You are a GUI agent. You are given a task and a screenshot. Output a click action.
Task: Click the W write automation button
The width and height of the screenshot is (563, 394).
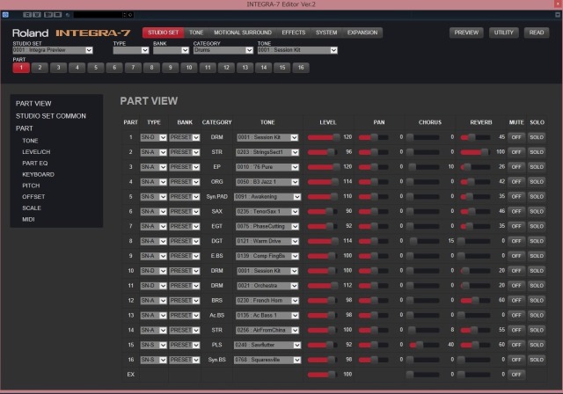click(x=37, y=15)
